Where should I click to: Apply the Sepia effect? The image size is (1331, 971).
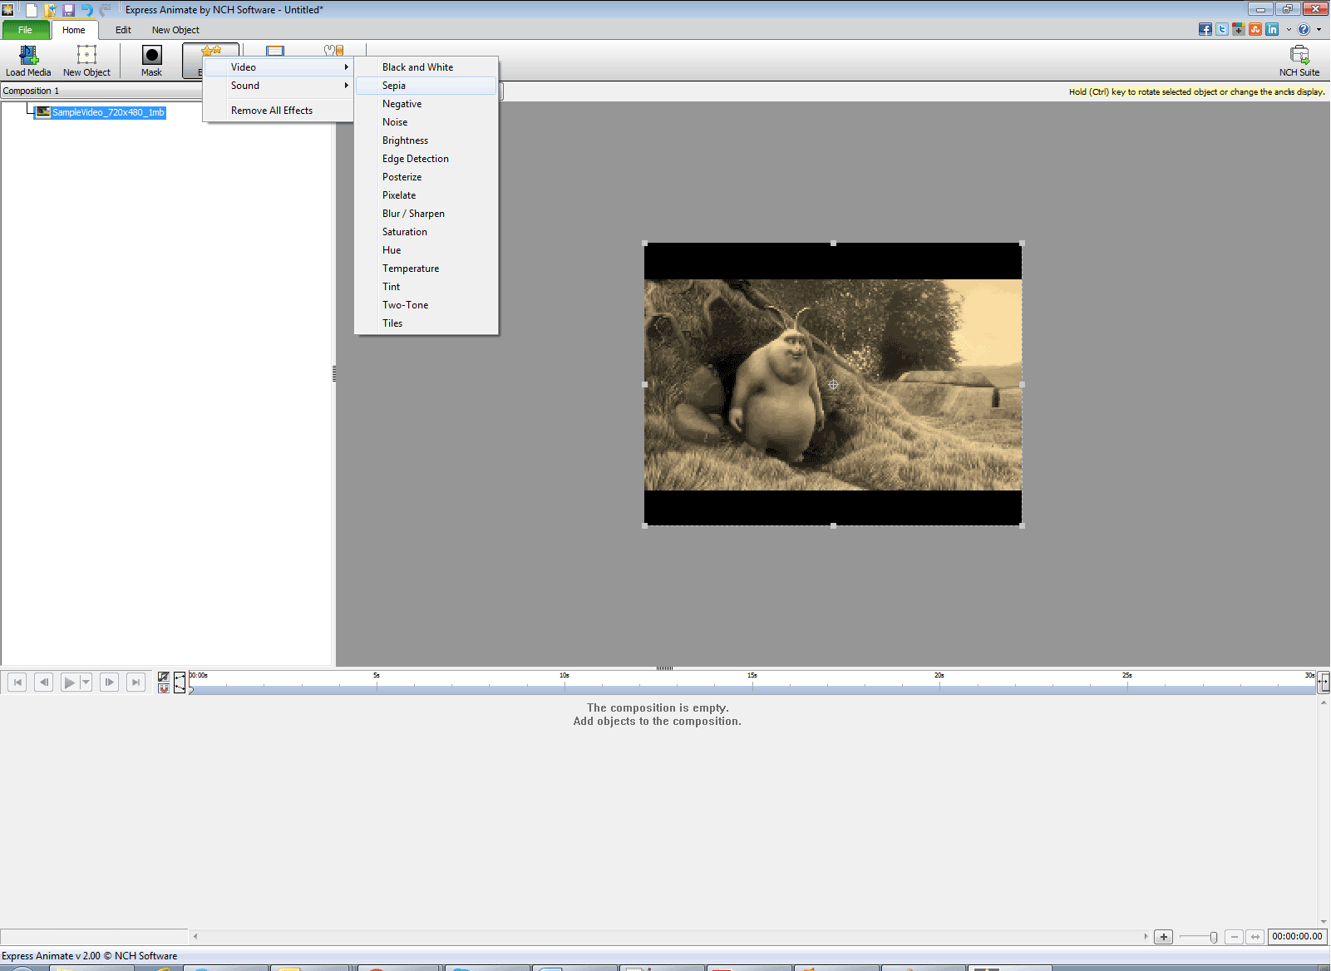(x=426, y=86)
